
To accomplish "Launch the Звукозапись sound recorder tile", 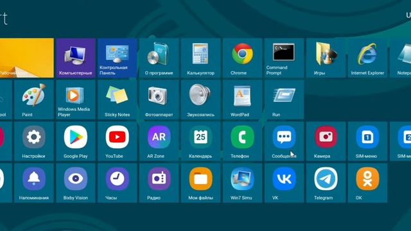I will [x=201, y=100].
